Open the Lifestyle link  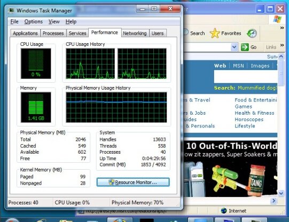click(245, 126)
